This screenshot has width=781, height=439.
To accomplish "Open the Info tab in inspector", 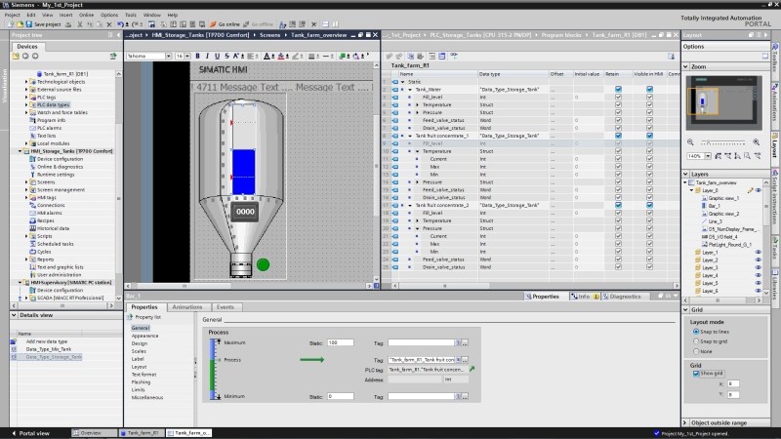I will click(584, 297).
